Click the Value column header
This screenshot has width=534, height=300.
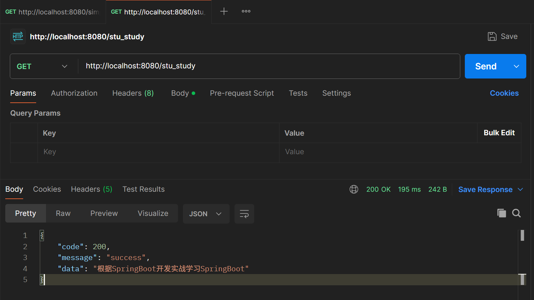tap(294, 133)
